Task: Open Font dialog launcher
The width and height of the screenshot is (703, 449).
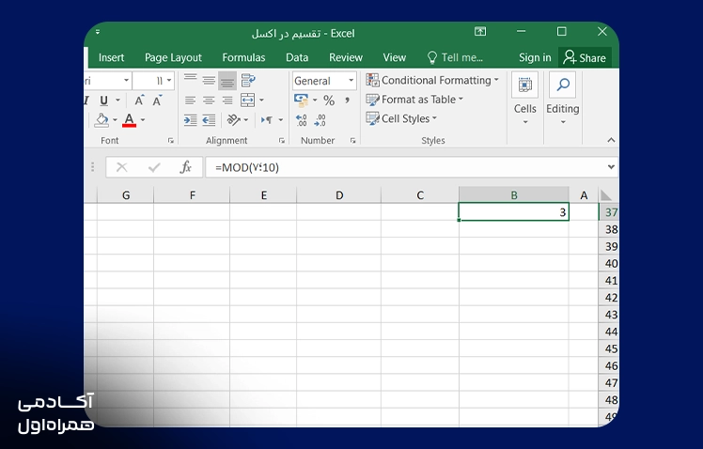Action: click(171, 141)
